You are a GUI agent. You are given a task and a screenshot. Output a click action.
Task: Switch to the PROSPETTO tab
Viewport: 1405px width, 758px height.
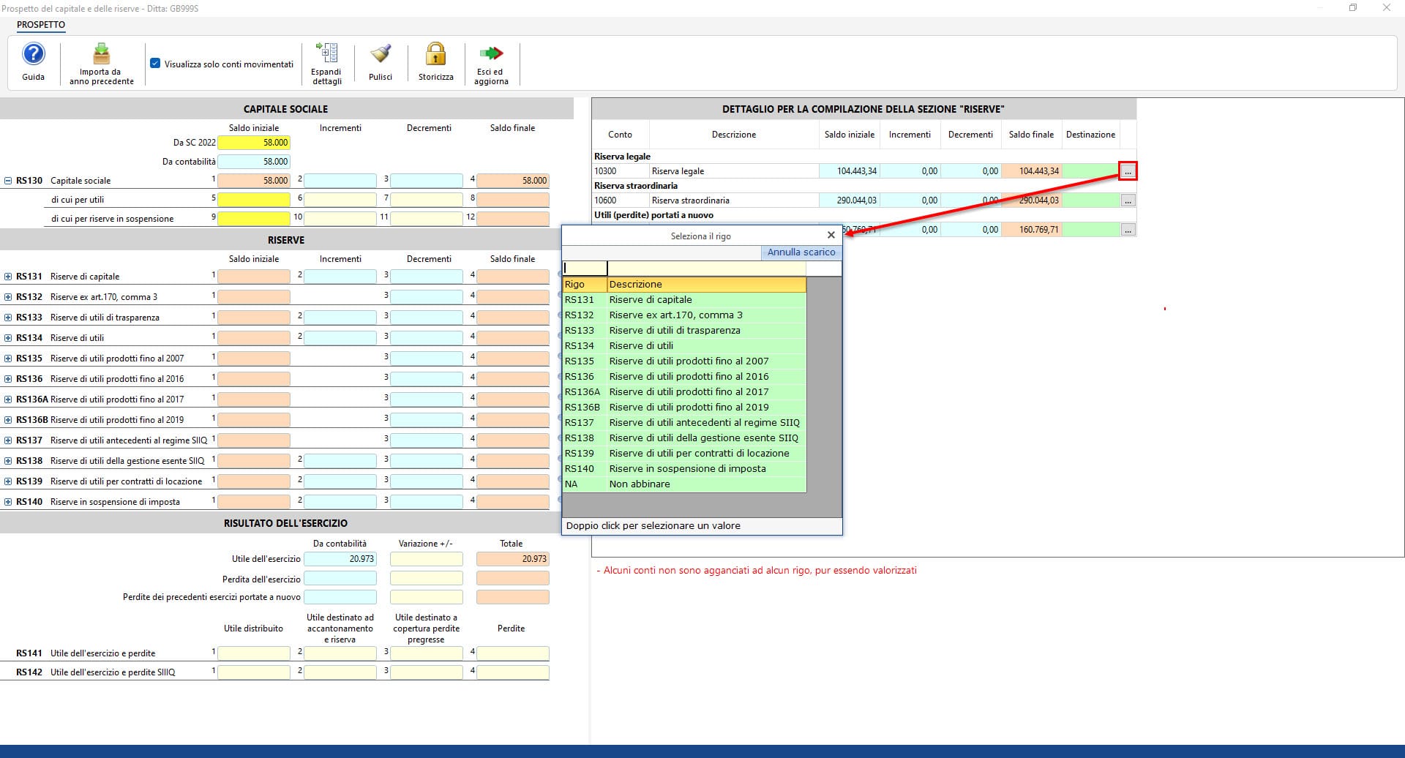tap(41, 25)
